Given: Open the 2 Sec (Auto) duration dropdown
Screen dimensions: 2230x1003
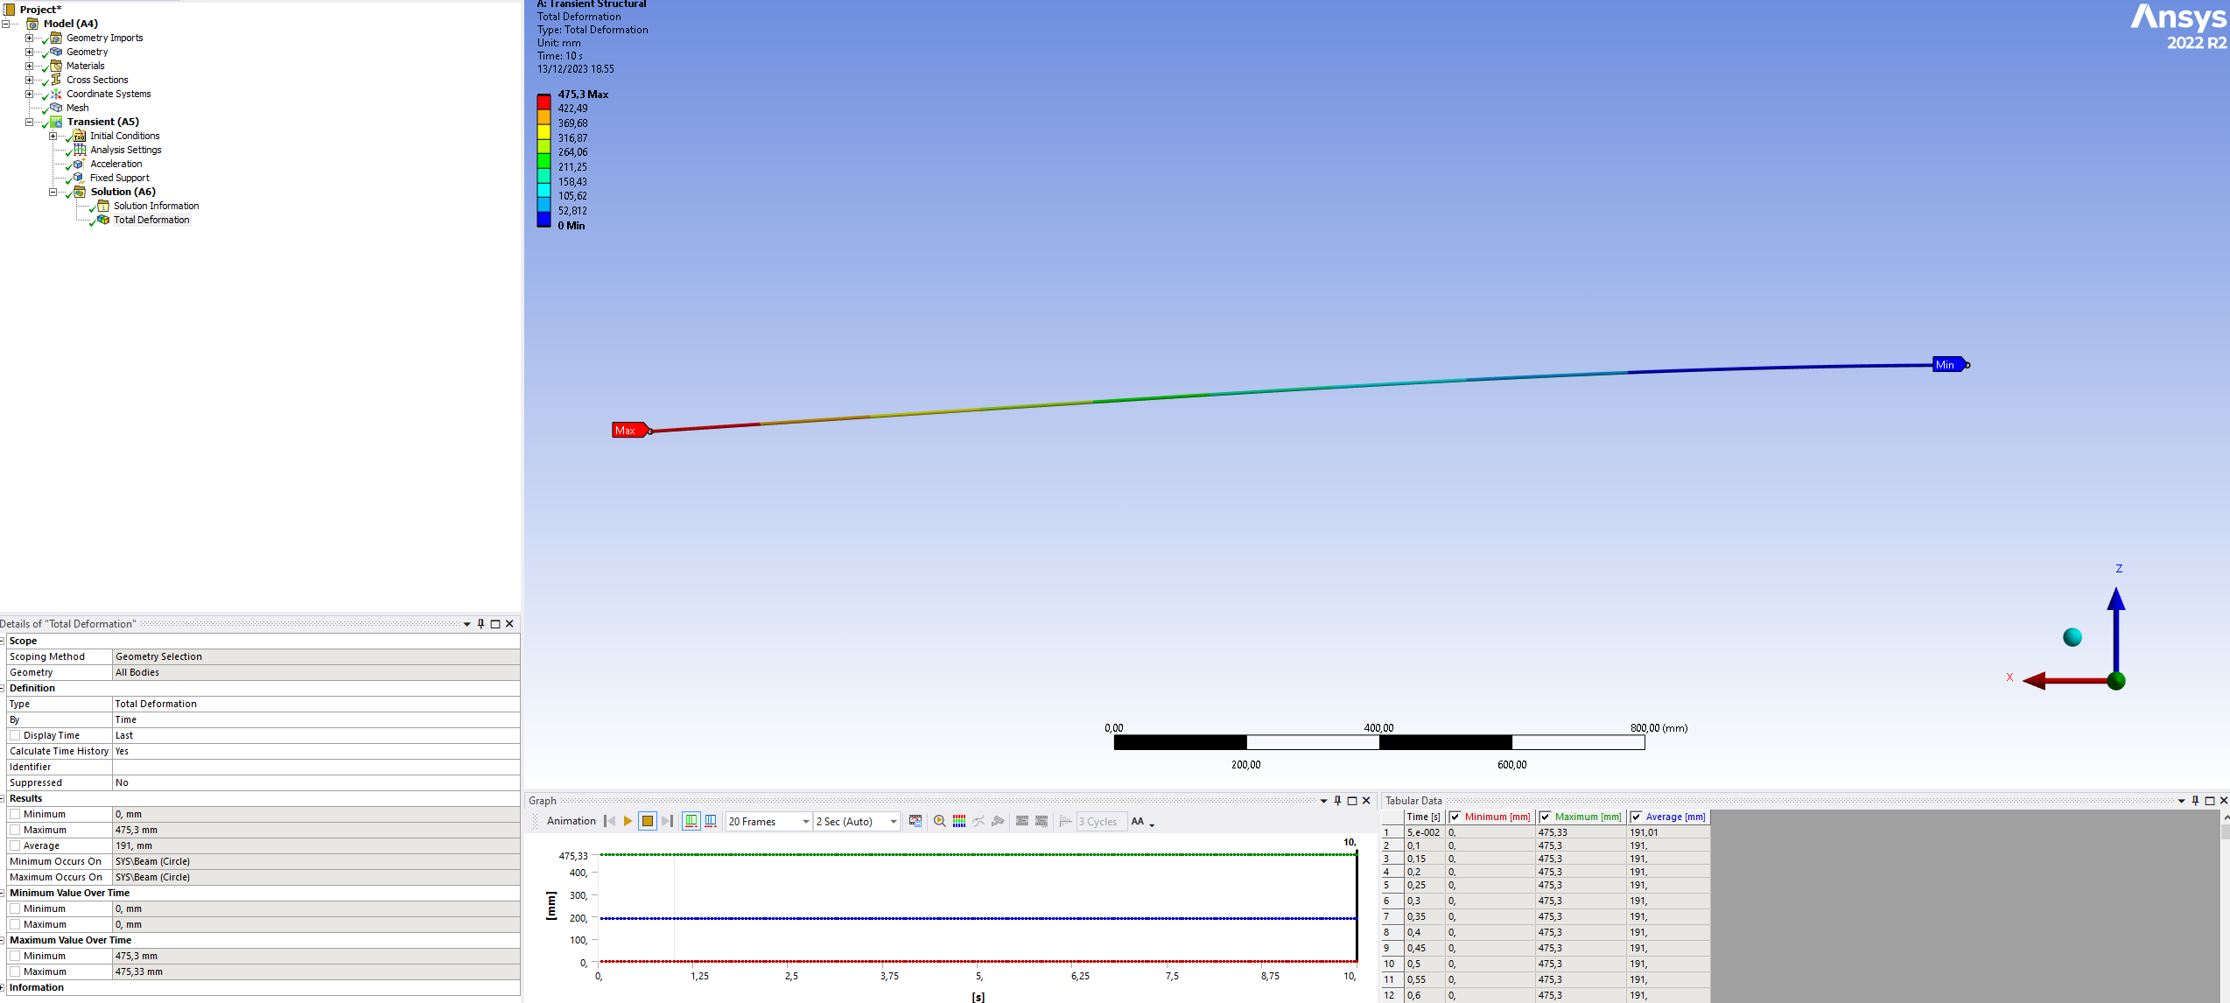Looking at the screenshot, I should pyautogui.click(x=893, y=822).
